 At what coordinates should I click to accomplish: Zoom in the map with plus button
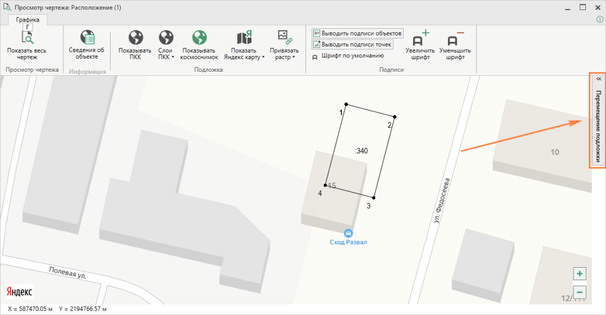coord(580,274)
